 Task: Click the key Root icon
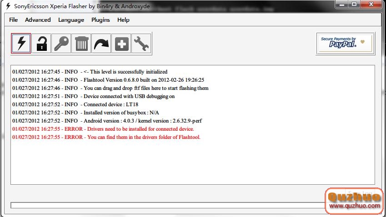(x=61, y=43)
